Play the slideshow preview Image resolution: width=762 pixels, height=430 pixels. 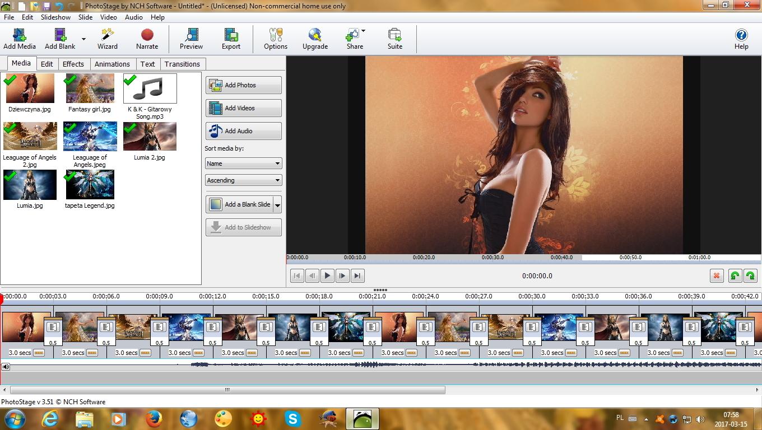pos(327,275)
